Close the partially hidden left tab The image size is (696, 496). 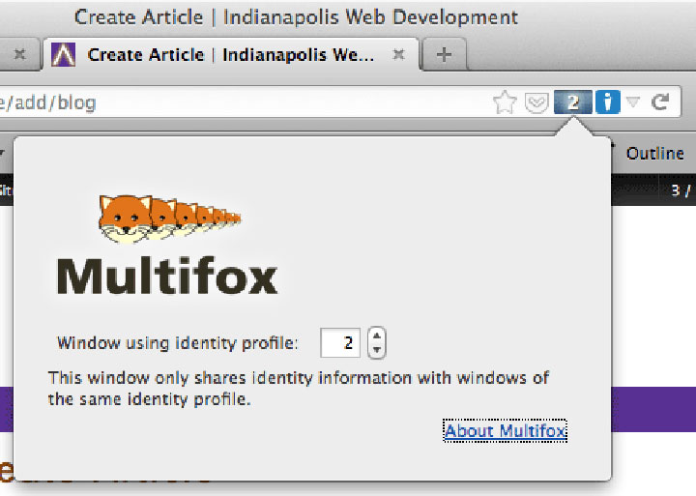pyautogui.click(x=19, y=54)
